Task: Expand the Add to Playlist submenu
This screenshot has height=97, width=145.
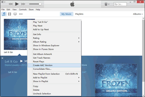Action: (54, 77)
